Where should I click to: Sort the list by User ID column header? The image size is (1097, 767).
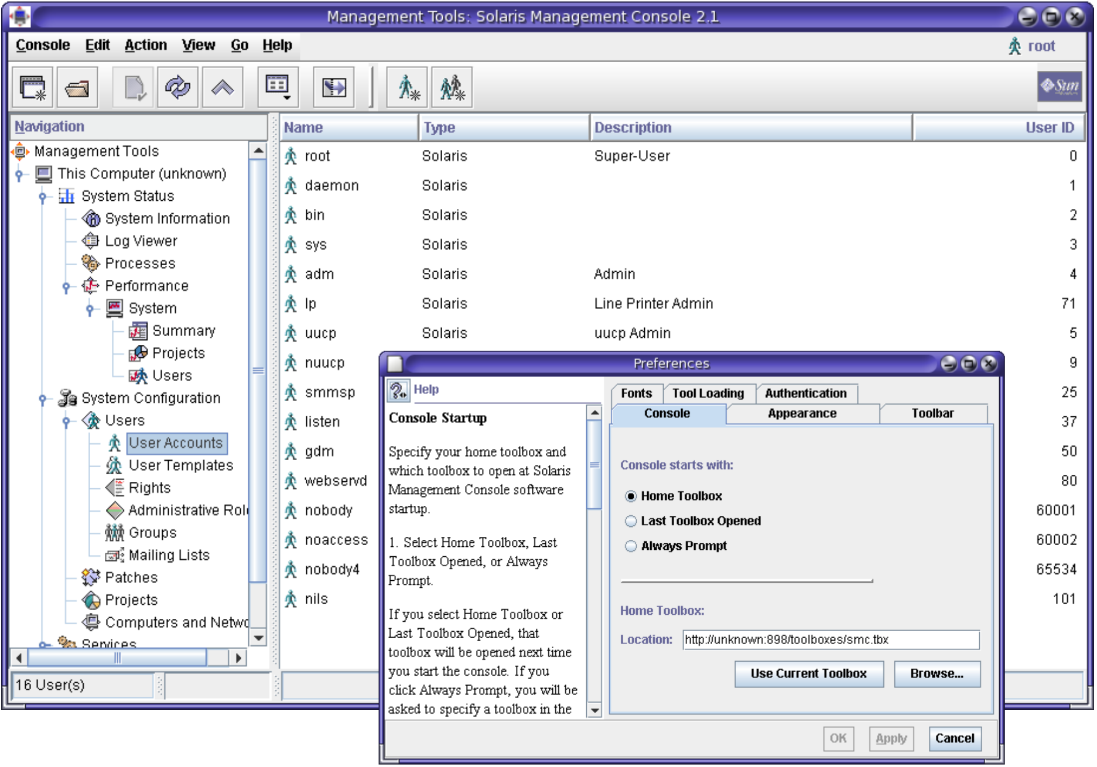coord(999,128)
